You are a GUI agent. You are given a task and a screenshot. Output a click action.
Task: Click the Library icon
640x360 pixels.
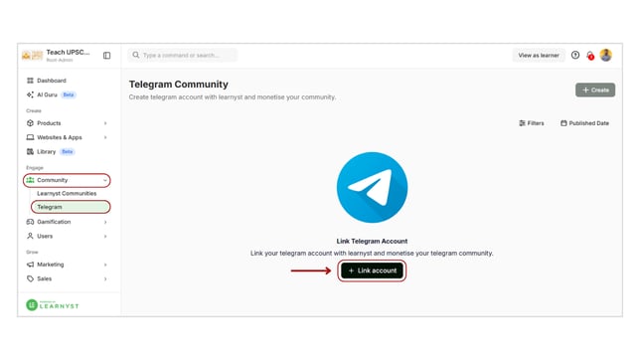(30, 151)
